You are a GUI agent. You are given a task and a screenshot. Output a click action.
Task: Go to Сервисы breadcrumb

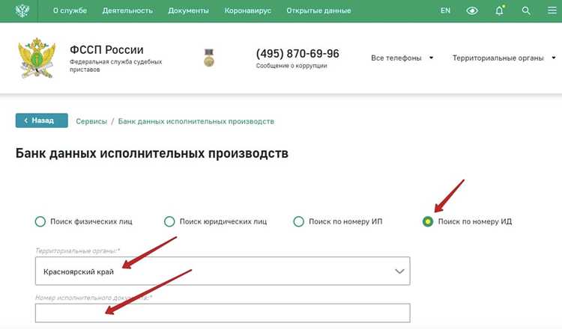[x=91, y=122]
